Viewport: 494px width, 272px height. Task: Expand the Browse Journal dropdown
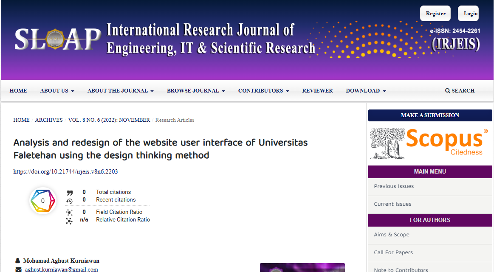pos(196,91)
